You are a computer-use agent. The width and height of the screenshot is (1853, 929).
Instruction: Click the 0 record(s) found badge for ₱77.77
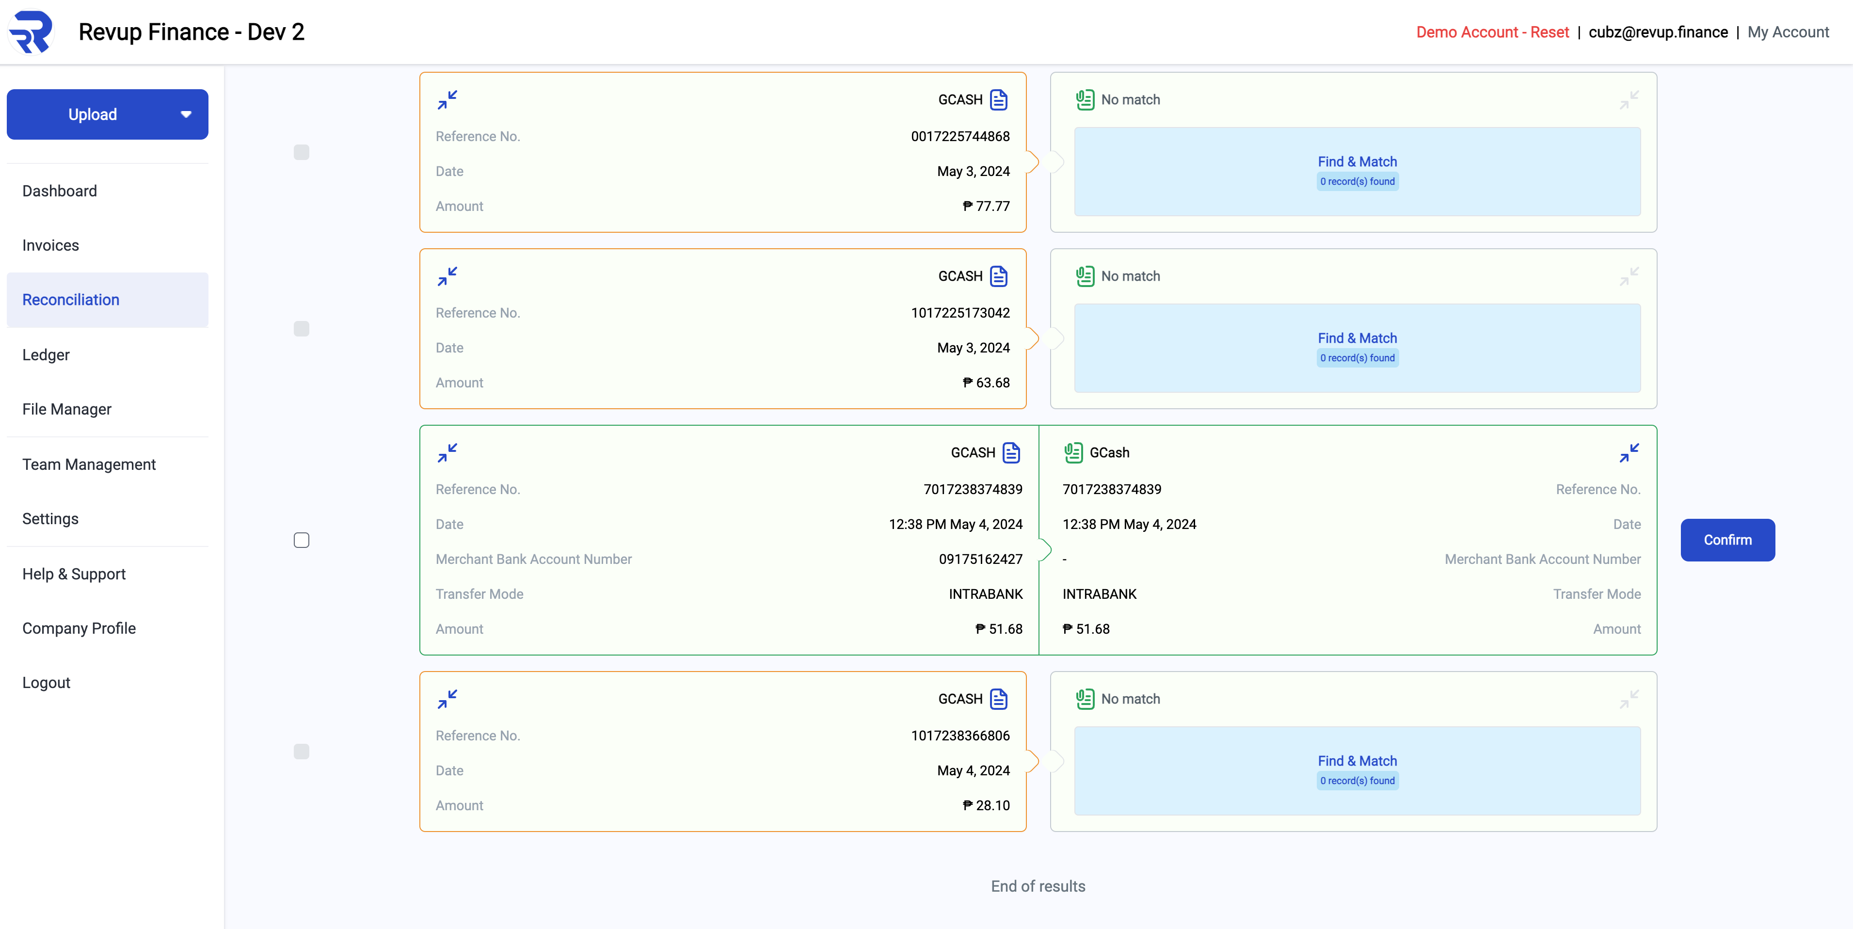coord(1357,181)
